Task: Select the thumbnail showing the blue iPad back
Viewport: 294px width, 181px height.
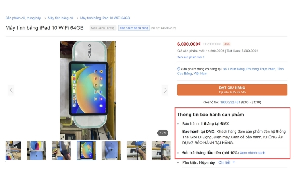Action: [x=112, y=150]
